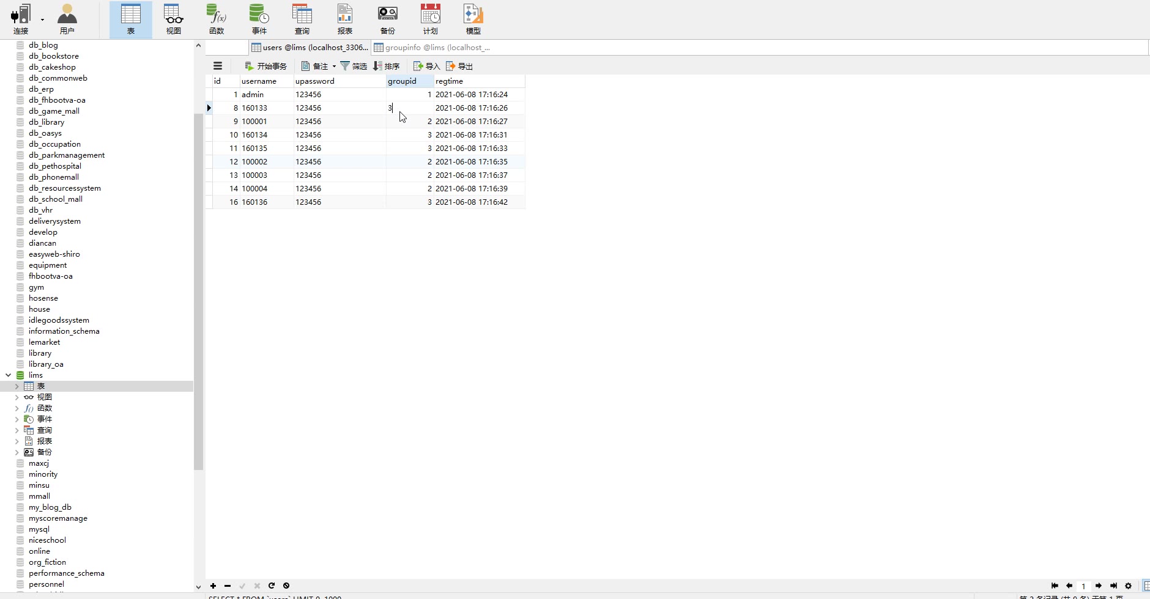Click the groupid column header

click(410, 81)
